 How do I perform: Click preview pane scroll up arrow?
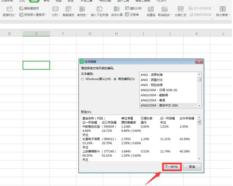199,118
